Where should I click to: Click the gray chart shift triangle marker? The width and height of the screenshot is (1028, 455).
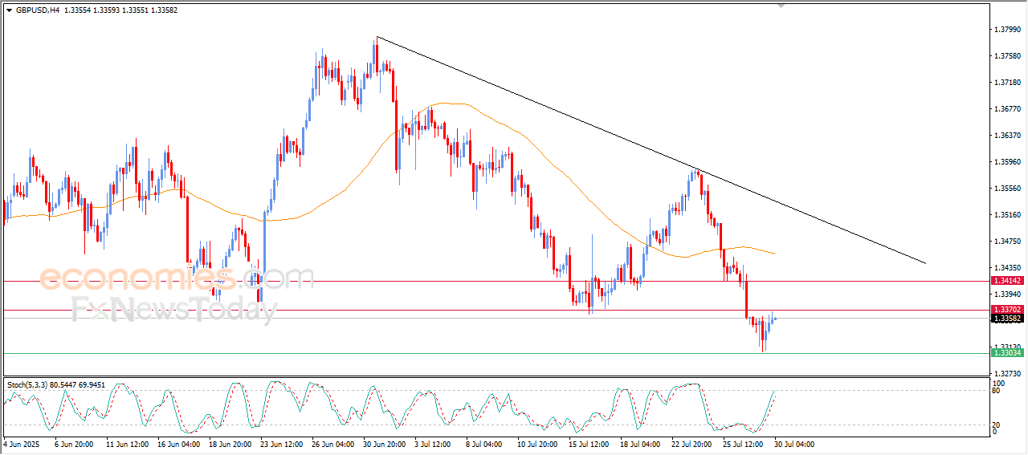tap(781, 6)
